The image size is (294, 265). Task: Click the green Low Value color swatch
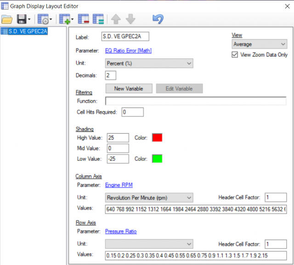tap(156, 158)
